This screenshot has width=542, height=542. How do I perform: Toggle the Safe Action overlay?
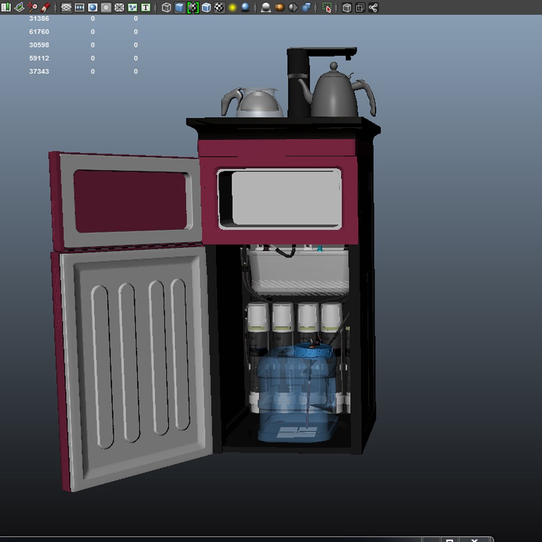coord(132,7)
